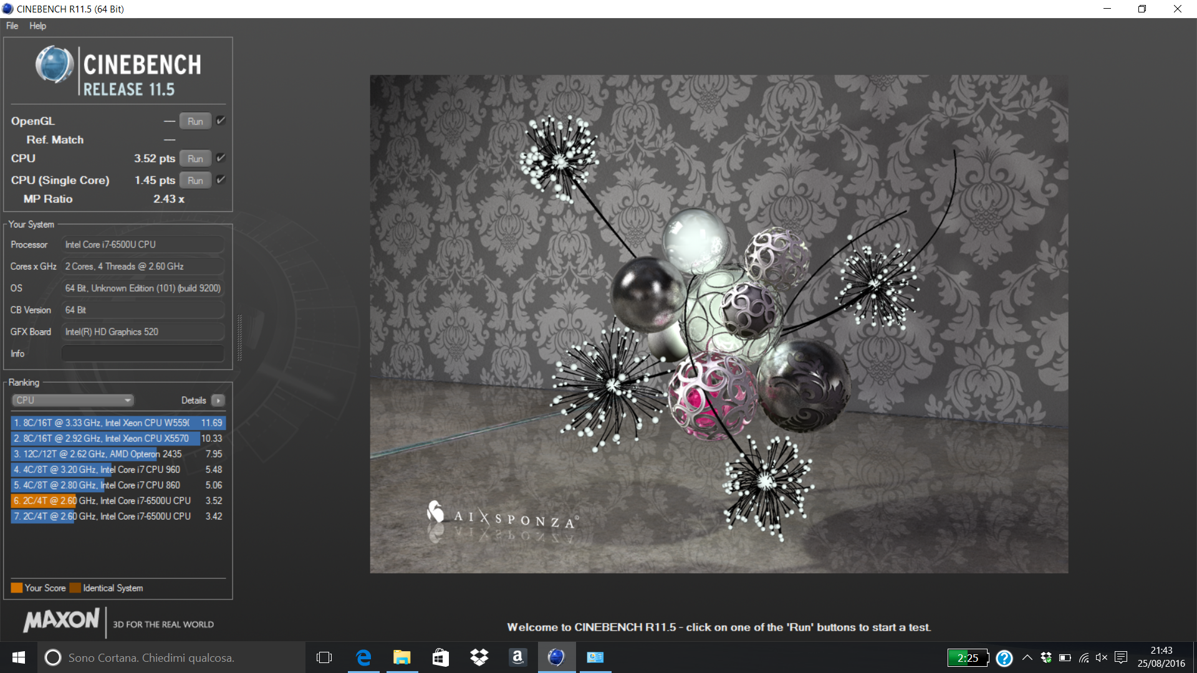Click the Cortana search box
The height and width of the screenshot is (673, 1197).
pyautogui.click(x=171, y=657)
